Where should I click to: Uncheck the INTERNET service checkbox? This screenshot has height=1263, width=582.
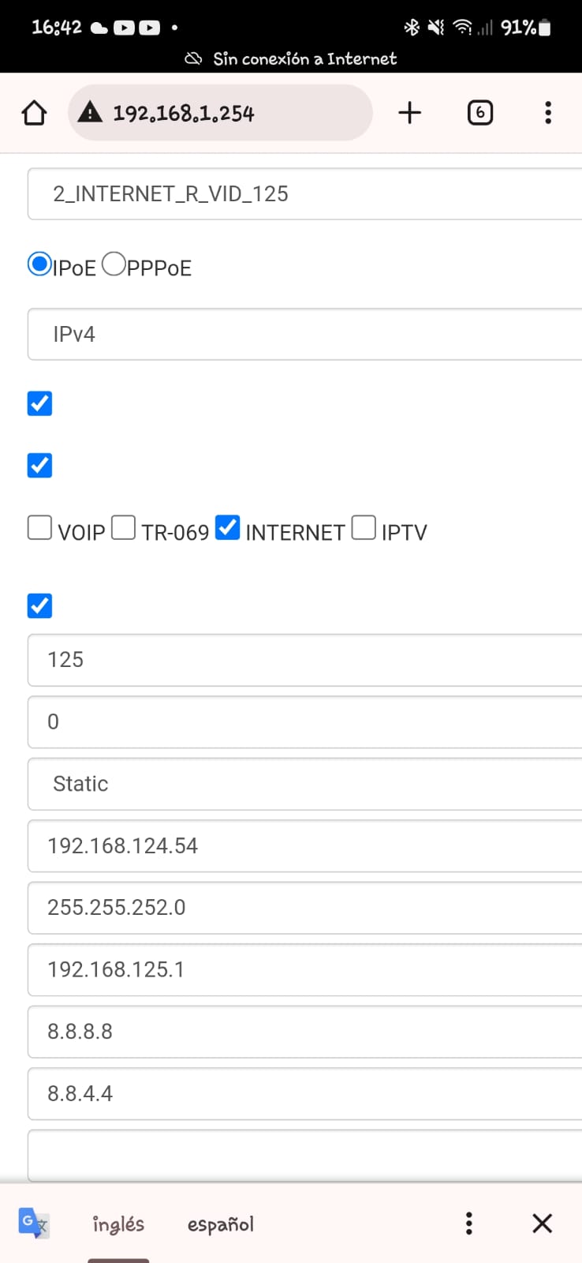[x=228, y=527]
